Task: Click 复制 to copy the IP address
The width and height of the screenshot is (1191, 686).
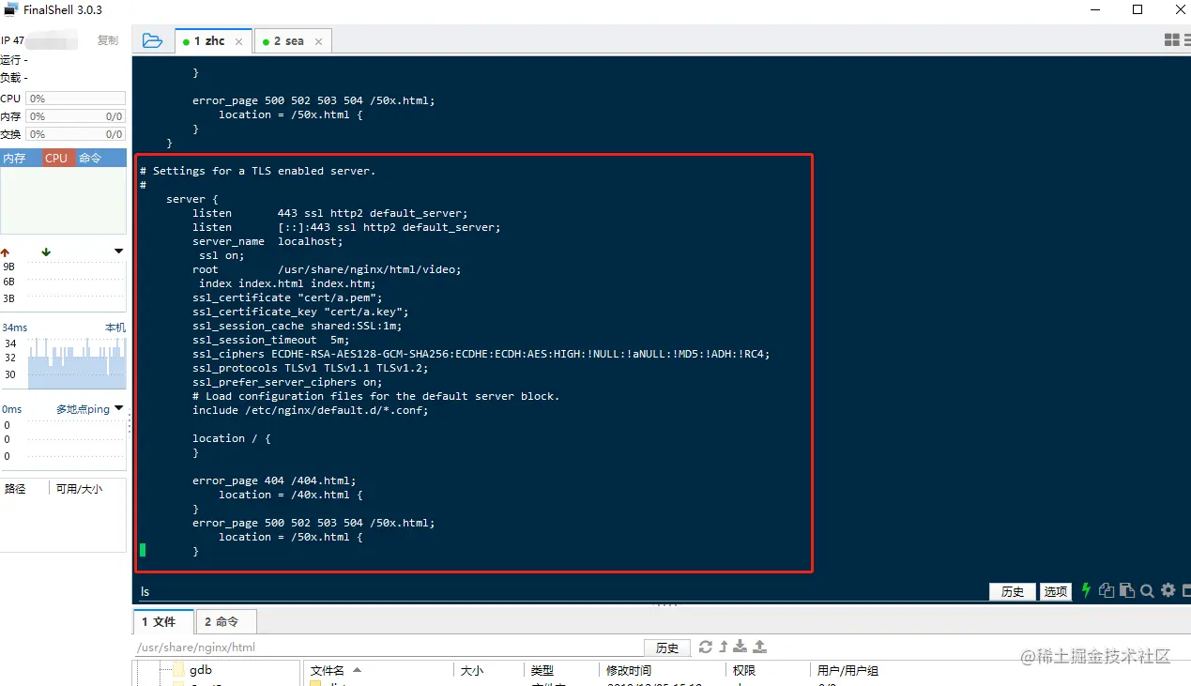Action: (108, 40)
